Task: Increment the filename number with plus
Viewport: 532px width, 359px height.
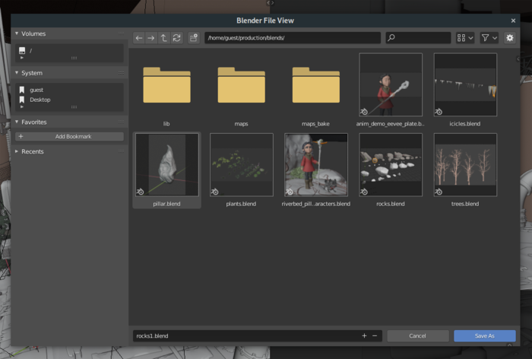Action: click(x=364, y=335)
